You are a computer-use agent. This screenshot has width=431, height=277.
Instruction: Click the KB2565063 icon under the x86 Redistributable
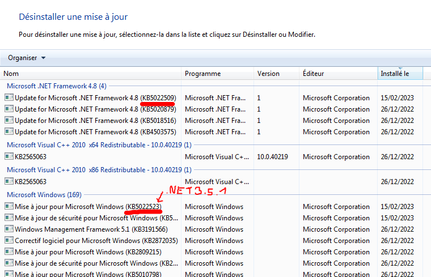click(x=9, y=181)
